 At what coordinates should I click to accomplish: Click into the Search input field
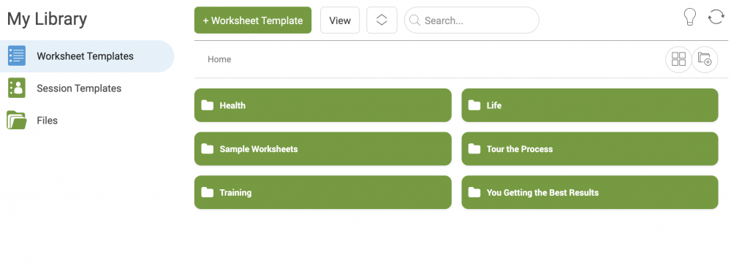478,20
